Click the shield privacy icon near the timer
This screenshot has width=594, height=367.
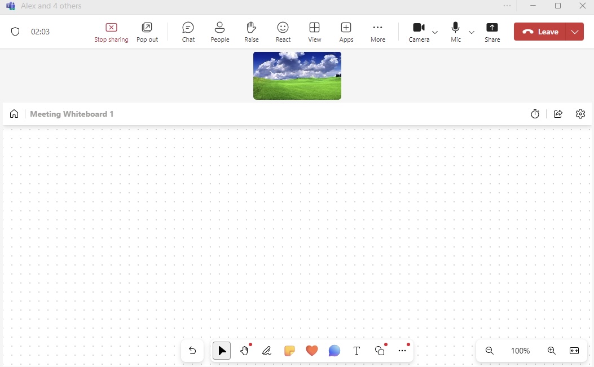[x=15, y=32]
